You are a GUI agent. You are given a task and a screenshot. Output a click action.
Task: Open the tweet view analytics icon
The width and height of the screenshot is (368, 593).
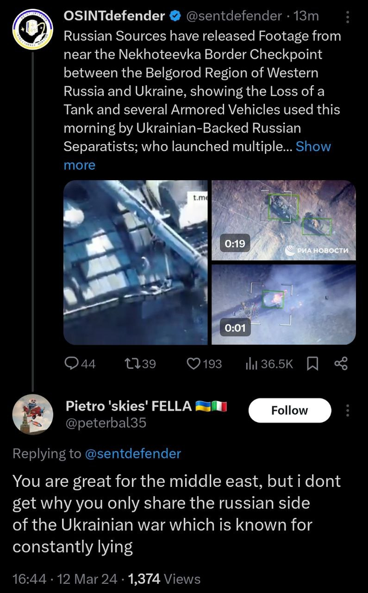(x=252, y=363)
